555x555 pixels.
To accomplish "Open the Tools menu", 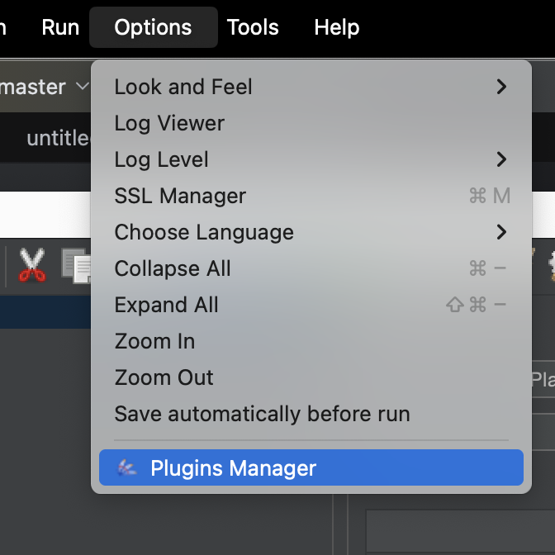I will click(253, 27).
